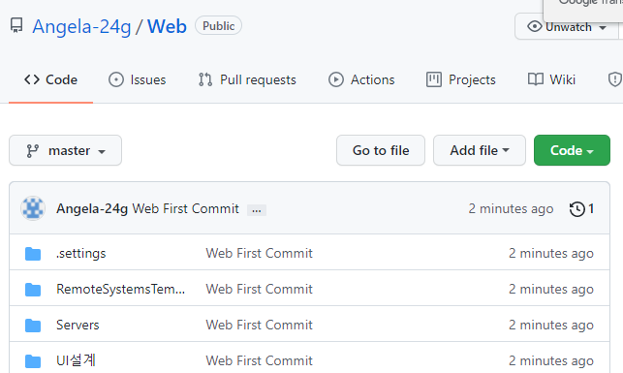Open the Unwatch dropdown menu
623x373 pixels.
point(566,27)
